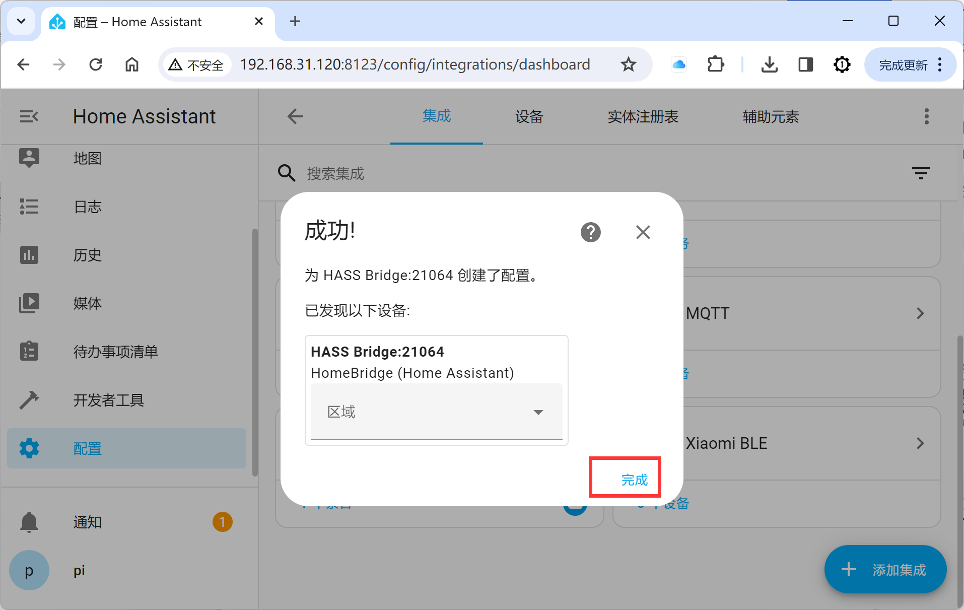Reload the page
Viewport: 964px width, 610px height.
click(96, 64)
